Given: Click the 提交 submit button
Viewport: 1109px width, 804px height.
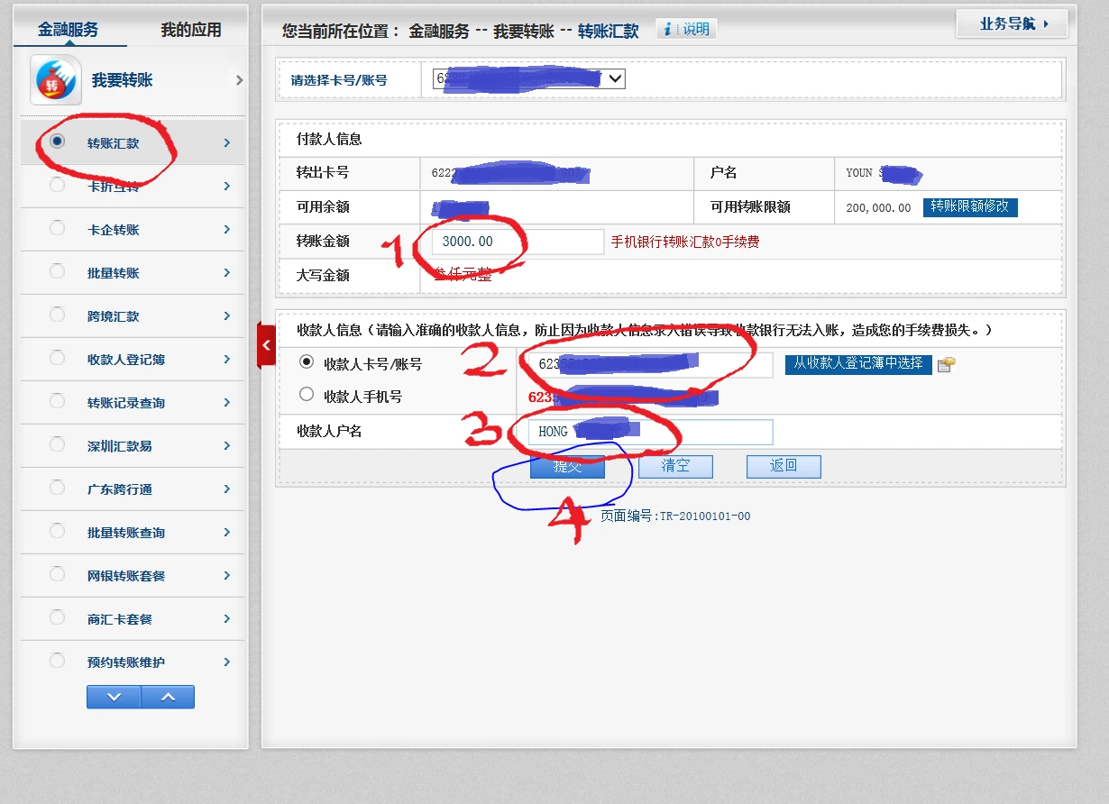Looking at the screenshot, I should click(567, 466).
